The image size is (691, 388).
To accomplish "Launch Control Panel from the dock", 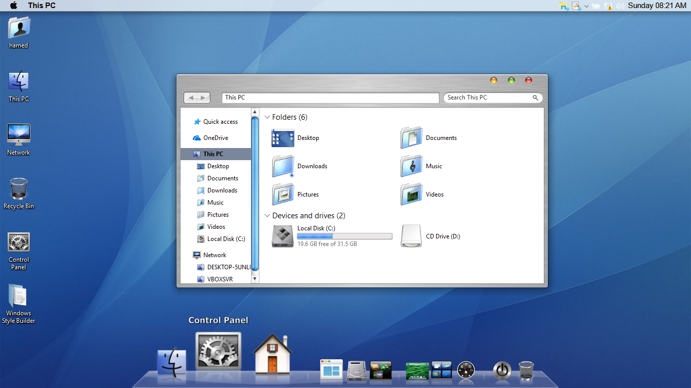I will click(x=218, y=352).
